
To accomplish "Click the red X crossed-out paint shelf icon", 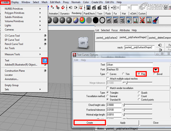I will pos(142,20).
